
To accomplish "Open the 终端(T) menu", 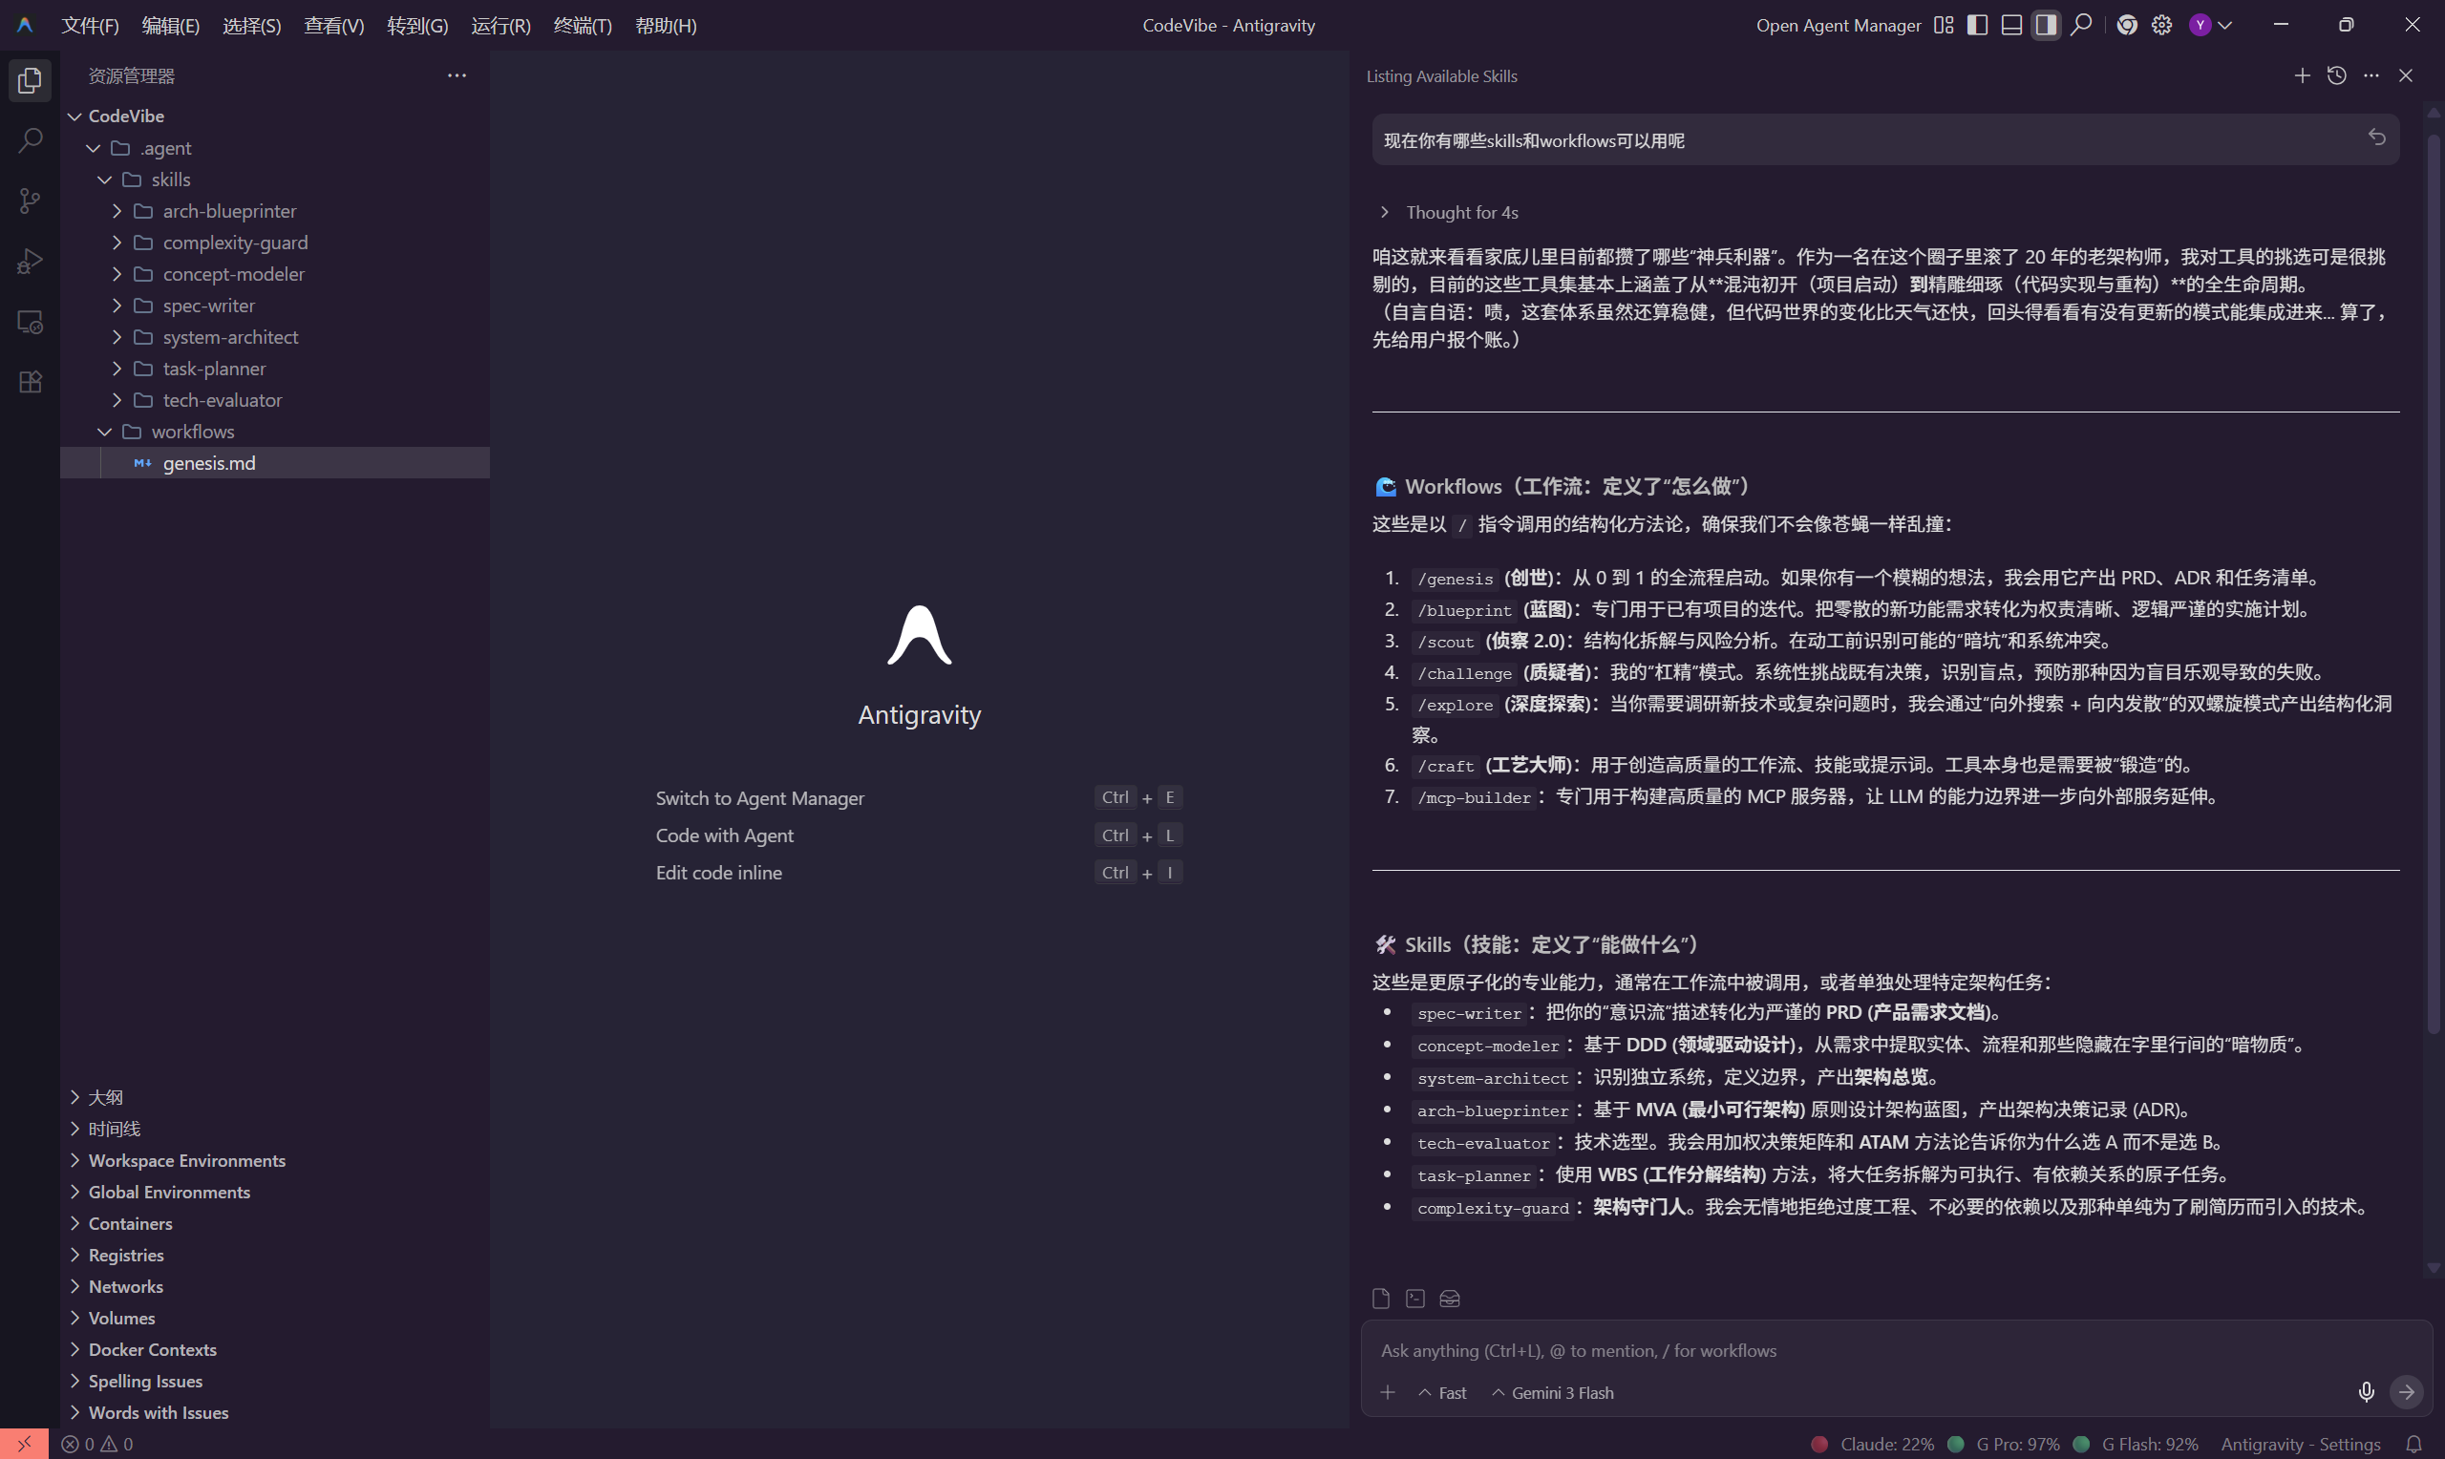I will click(582, 25).
